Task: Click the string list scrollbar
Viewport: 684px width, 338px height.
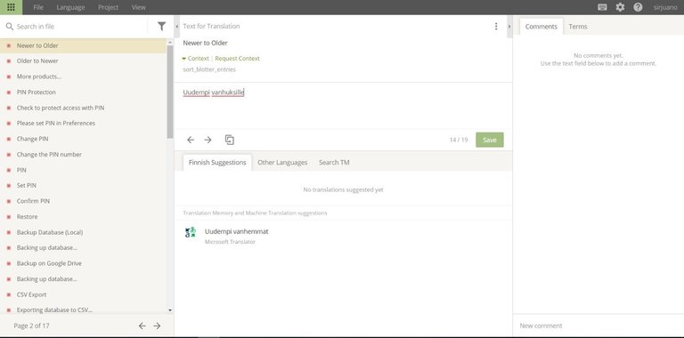Action: pyautogui.click(x=170, y=92)
